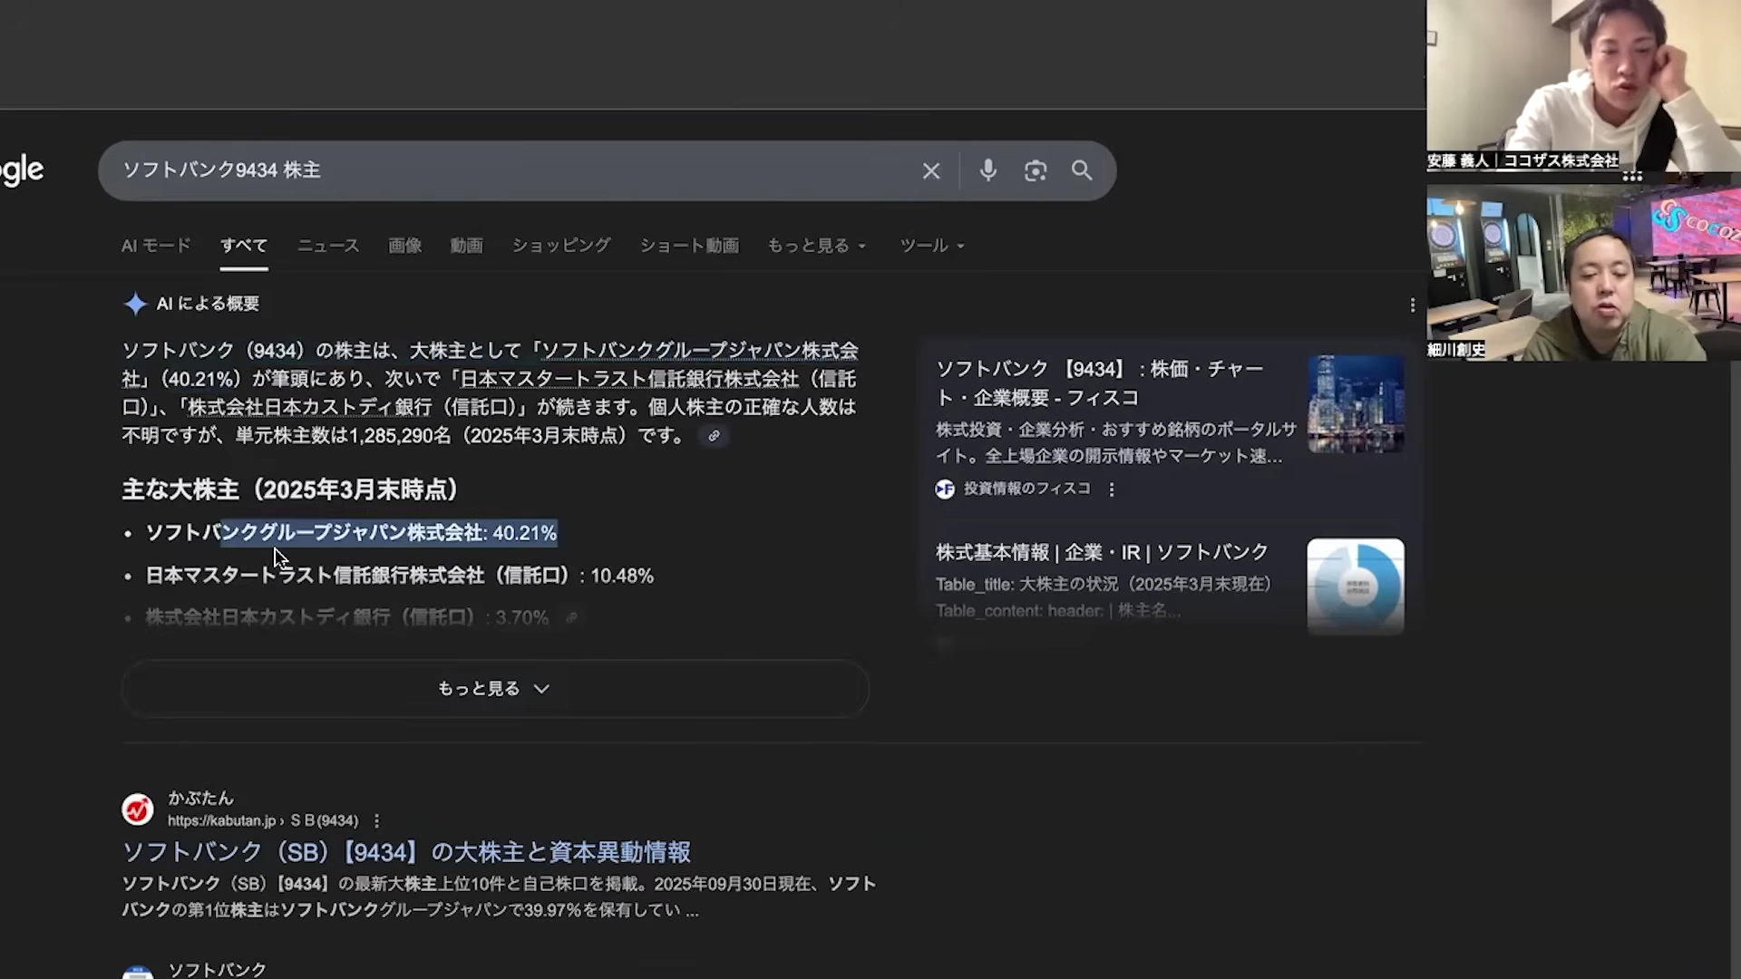Open the ソフトバンク（SB）【9434】大株主 result link
1741x979 pixels.
point(405,851)
